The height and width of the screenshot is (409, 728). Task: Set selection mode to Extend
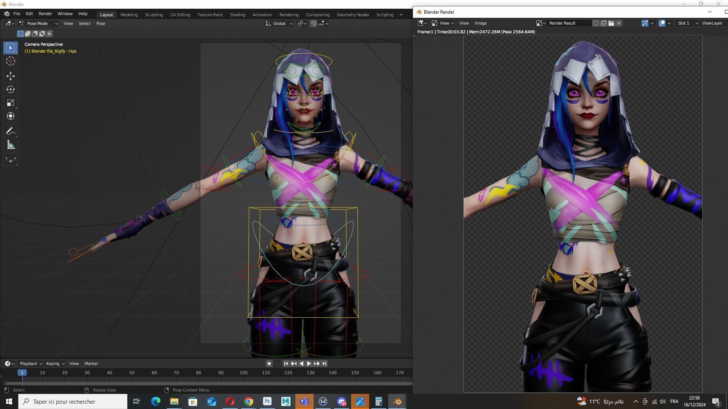(x=28, y=34)
